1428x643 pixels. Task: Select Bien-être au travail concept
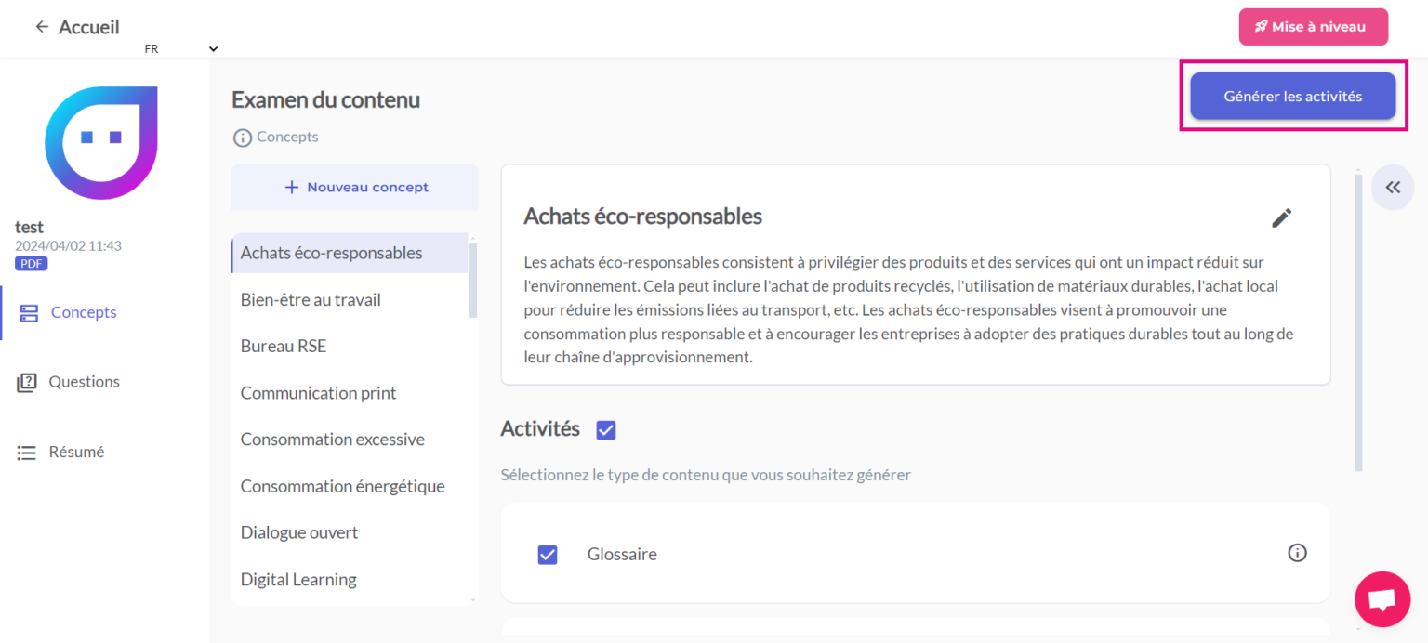[x=311, y=300]
